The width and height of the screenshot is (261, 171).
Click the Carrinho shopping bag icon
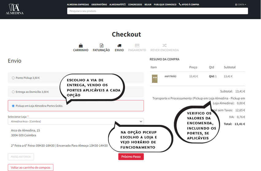(x=81, y=45)
